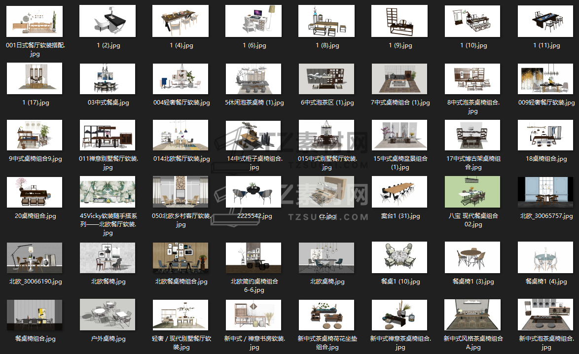
Task: Select the 6中式泡茶区 (1).jpg thumbnail
Action: (x=326, y=78)
